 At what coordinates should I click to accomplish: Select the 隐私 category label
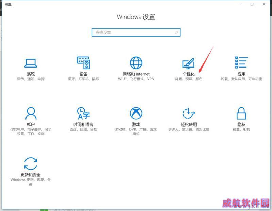click(x=241, y=124)
